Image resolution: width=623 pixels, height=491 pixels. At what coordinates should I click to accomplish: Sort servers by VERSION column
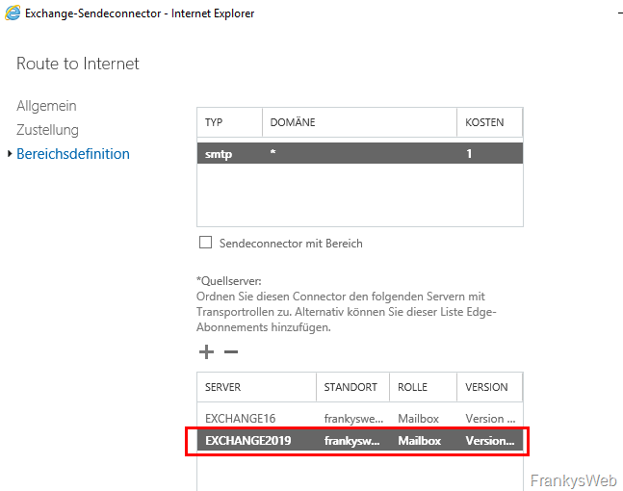486,387
